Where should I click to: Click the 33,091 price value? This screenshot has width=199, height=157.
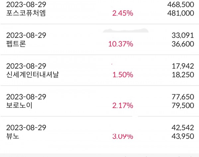182,35
